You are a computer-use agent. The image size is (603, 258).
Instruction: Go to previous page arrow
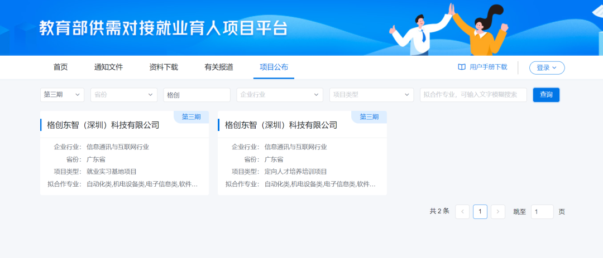(x=462, y=212)
